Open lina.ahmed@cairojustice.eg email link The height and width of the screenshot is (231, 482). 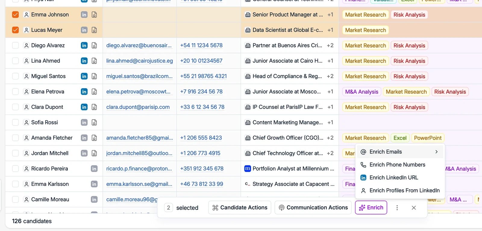[139, 61]
